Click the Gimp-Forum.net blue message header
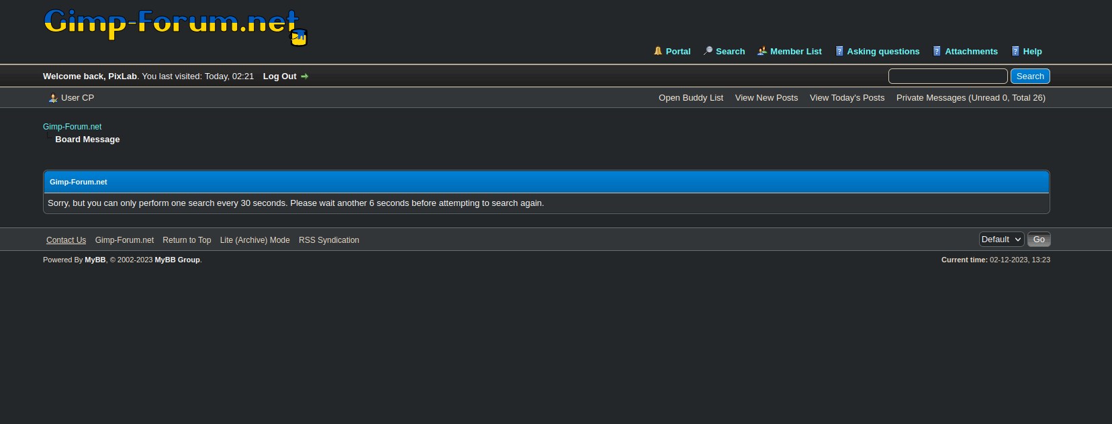Image resolution: width=1112 pixels, height=424 pixels. coord(547,182)
